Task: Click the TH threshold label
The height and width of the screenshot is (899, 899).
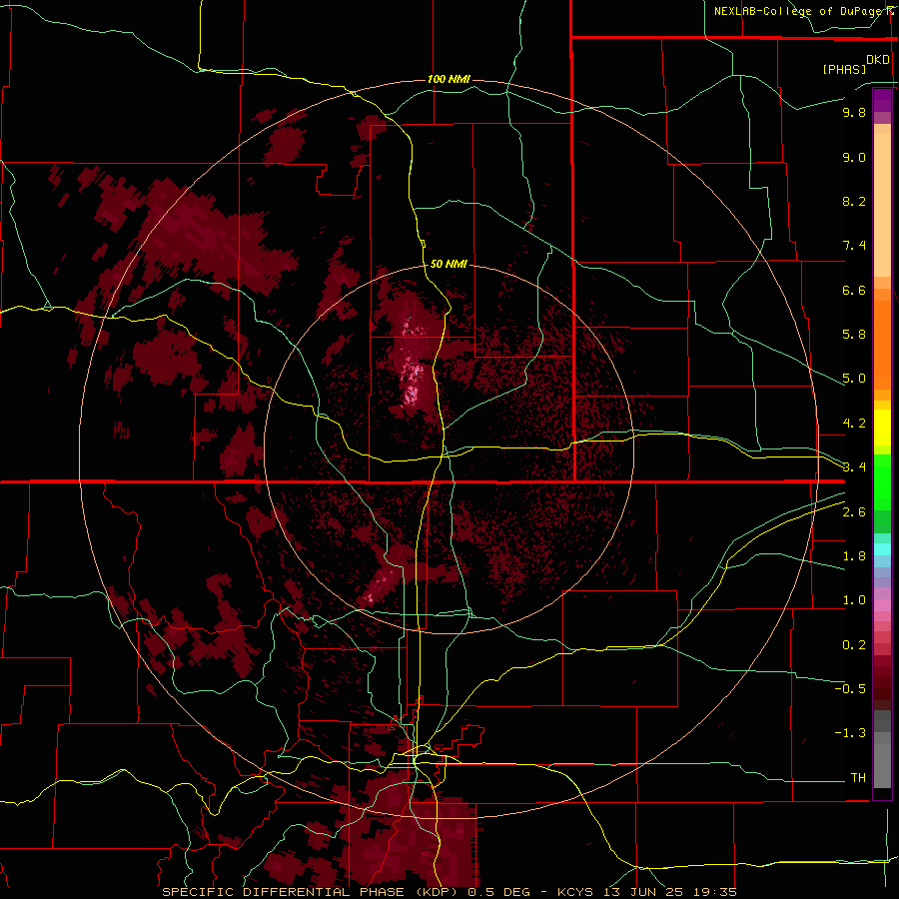Action: [x=858, y=778]
